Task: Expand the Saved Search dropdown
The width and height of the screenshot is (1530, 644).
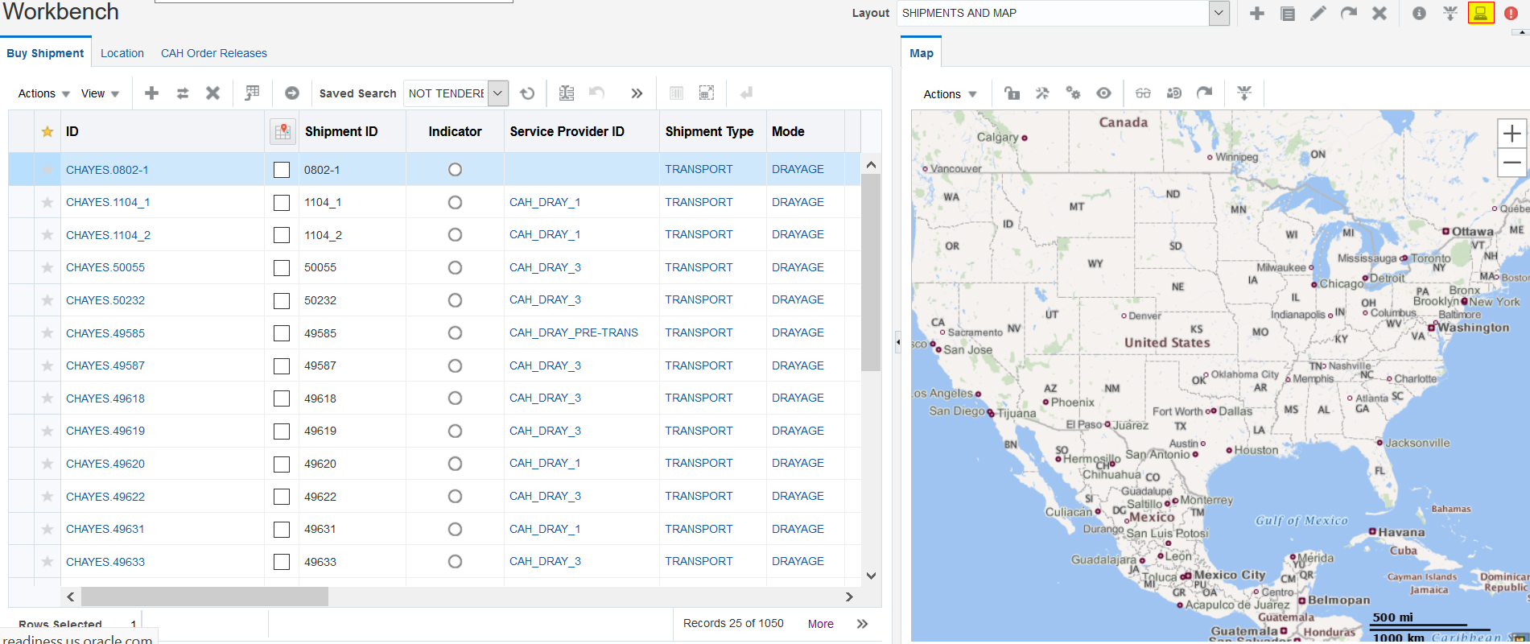Action: point(498,93)
